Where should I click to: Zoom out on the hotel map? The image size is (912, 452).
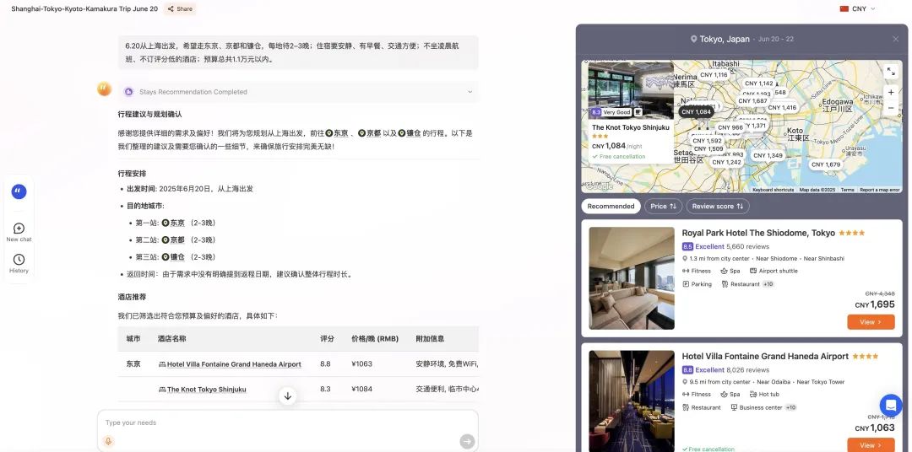coord(891,107)
